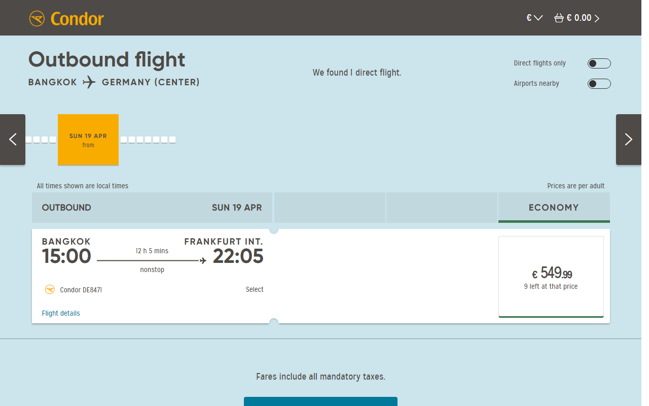Viewport: 649px width, 406px height.
Task: Click the basket total chevron arrow
Action: point(597,19)
